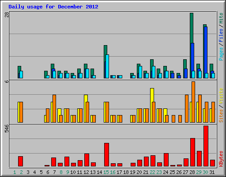Select the red KBytes bar for day 29
226x177 pixels.
coord(199,158)
